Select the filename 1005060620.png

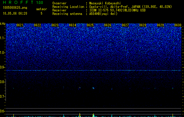(x=15, y=8)
